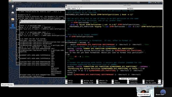Open Help menu in nano terminal window
Screen dimensions: 172x97
pyautogui.click(x=81, y=7)
